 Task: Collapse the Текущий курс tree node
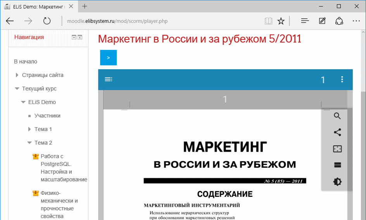coord(17,89)
